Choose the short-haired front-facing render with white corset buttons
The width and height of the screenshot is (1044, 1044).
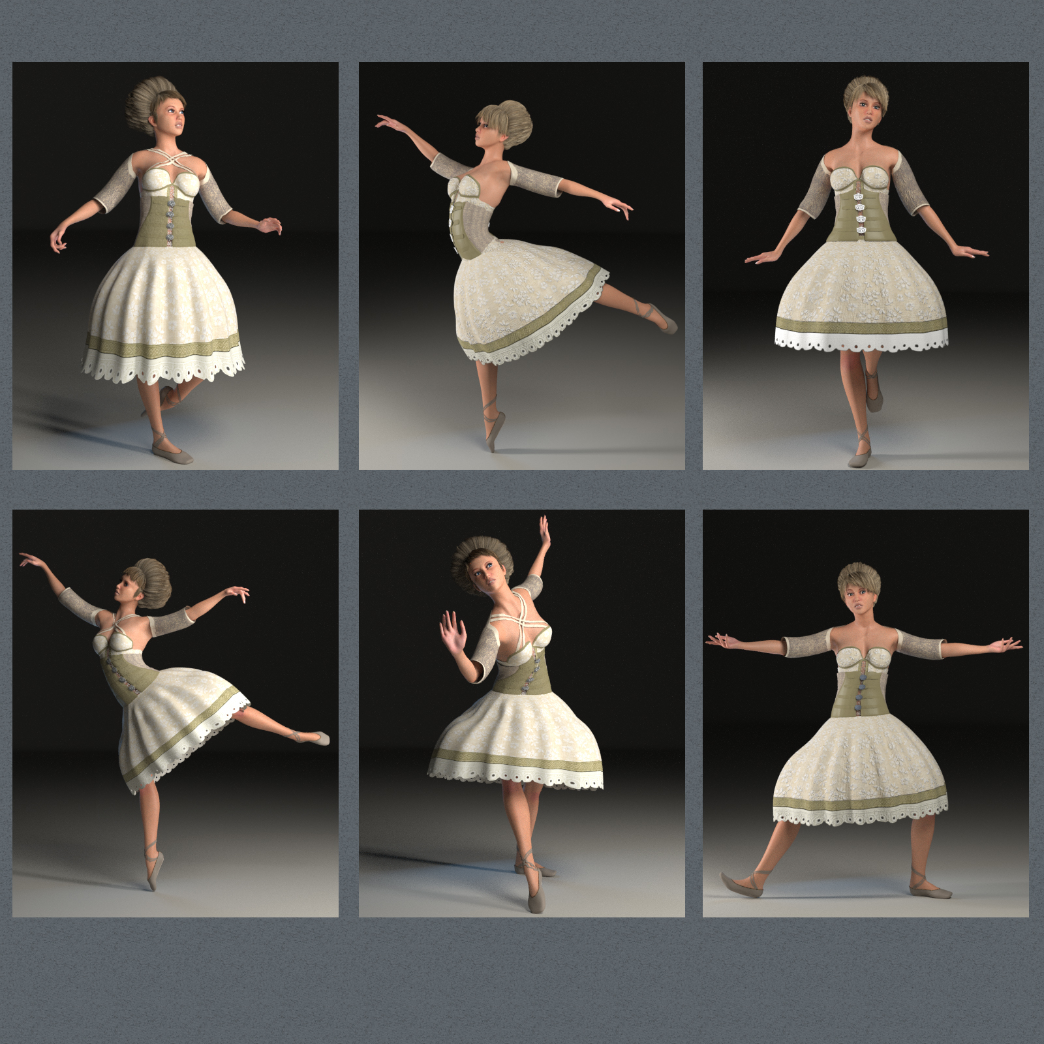[865, 266]
